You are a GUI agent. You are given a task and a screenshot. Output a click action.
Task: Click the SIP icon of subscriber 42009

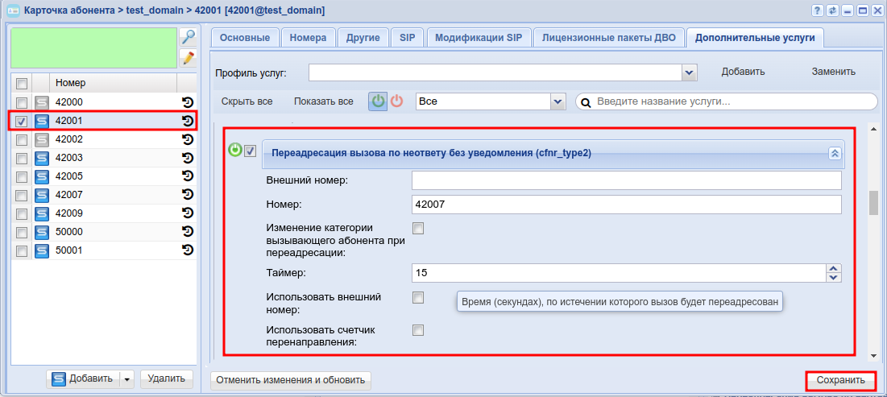coord(41,213)
